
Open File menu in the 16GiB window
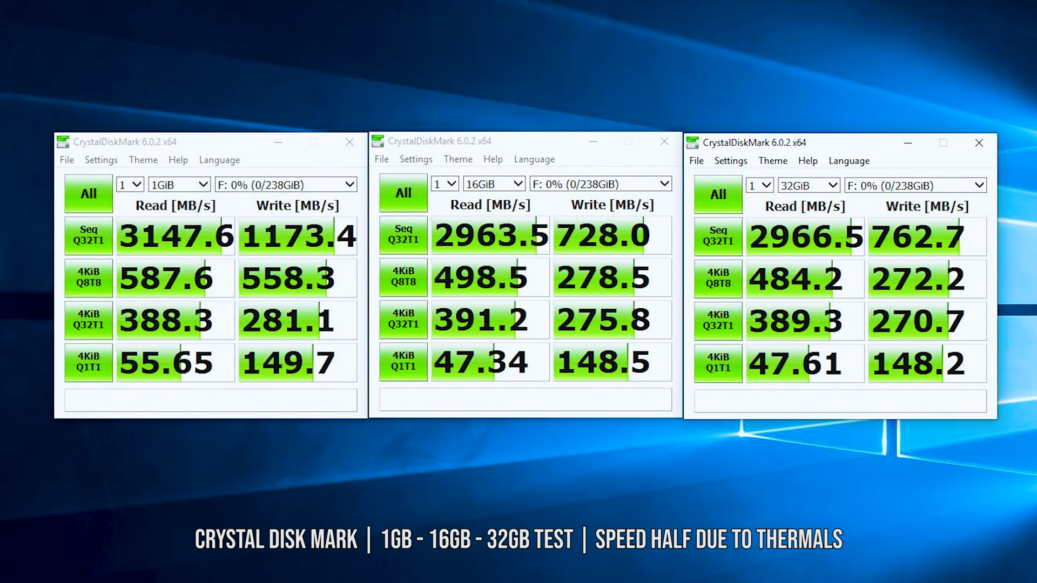(x=382, y=159)
